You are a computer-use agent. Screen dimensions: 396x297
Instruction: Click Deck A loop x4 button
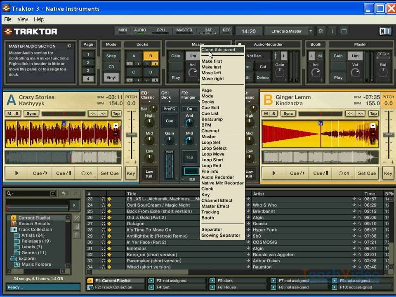pyautogui.click(x=86, y=173)
